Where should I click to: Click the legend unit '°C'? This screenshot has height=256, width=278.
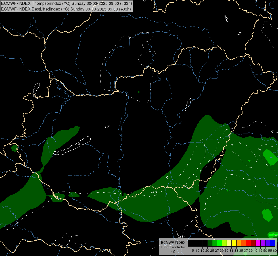pyautogui.click(x=173, y=251)
